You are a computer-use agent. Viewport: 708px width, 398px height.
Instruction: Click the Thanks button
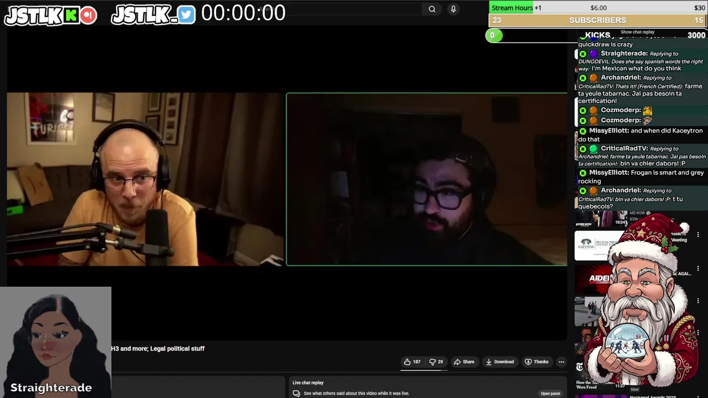537,362
